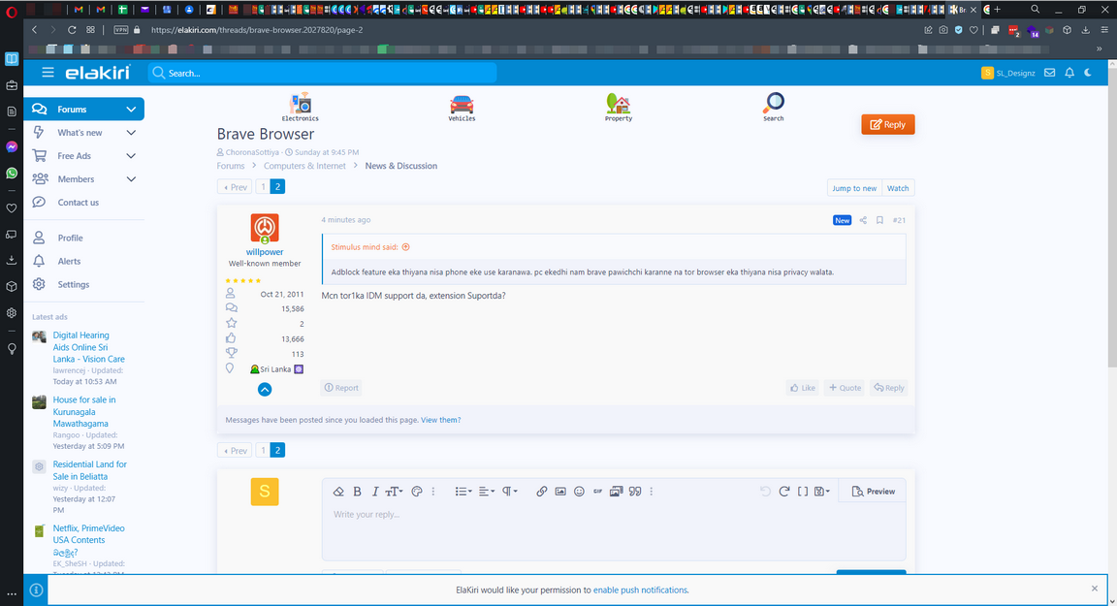Screen dimensions: 1117x606
Task: Insert a link with the chain icon
Action: pos(542,492)
